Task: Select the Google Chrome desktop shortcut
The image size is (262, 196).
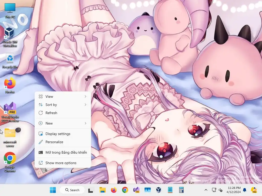Action: coord(10,162)
